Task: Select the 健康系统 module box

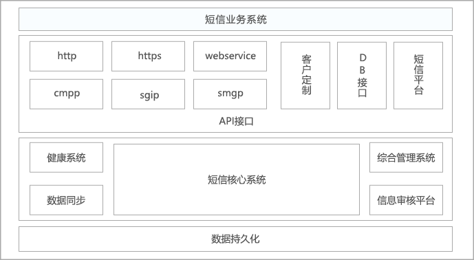Action: click(66, 158)
